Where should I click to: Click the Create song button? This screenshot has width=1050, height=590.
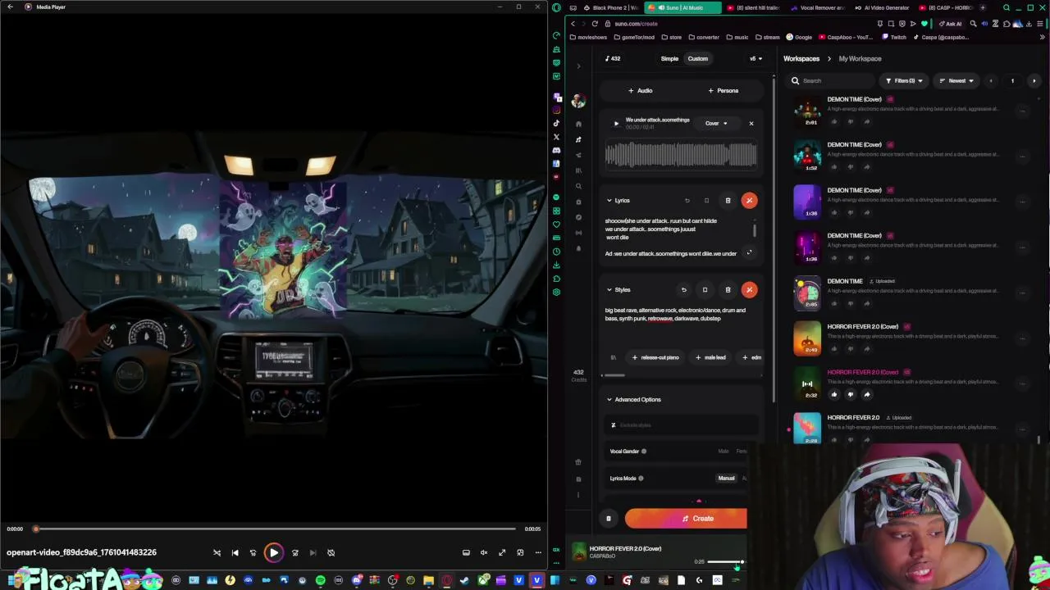tap(686, 518)
